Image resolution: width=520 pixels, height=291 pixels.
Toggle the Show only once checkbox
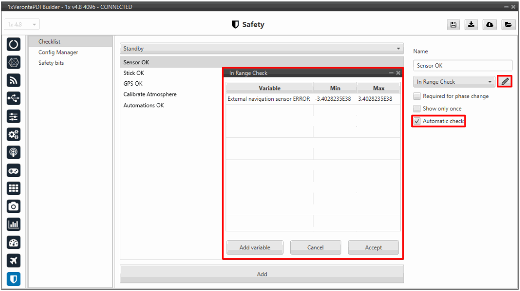pyautogui.click(x=417, y=109)
